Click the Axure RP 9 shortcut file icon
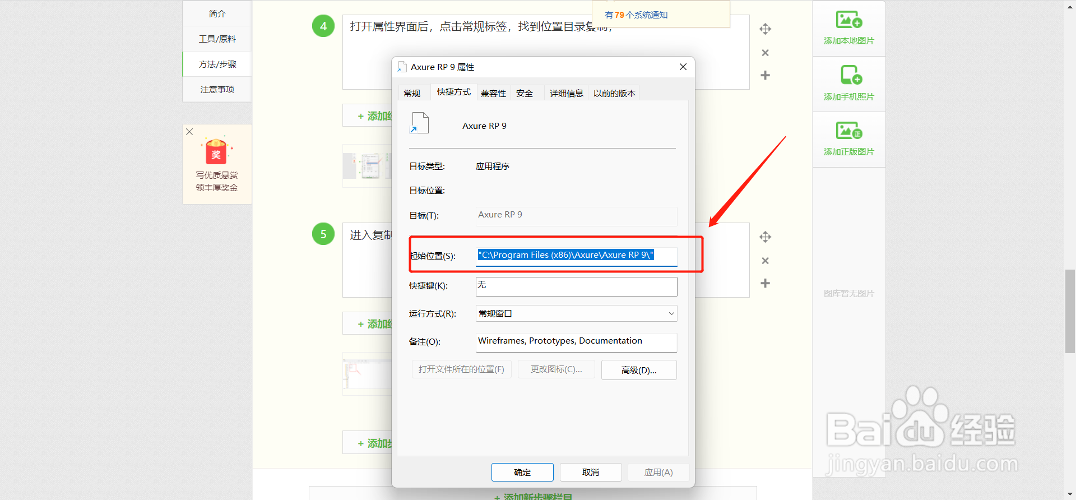The height and width of the screenshot is (500, 1076). tap(419, 123)
